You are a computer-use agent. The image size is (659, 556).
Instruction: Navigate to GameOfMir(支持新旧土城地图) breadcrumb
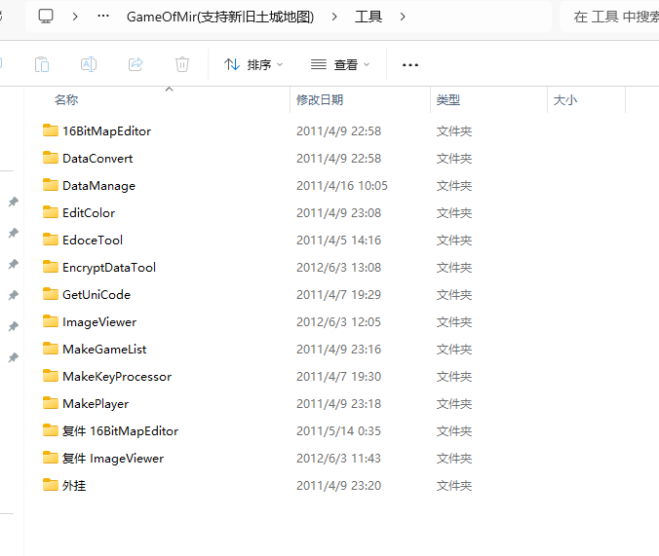coord(220,17)
